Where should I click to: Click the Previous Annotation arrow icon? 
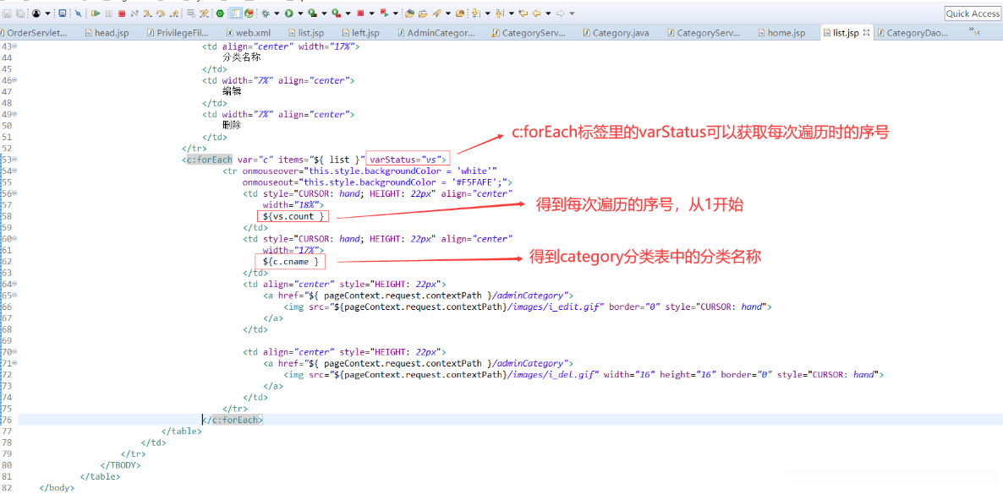click(499, 14)
